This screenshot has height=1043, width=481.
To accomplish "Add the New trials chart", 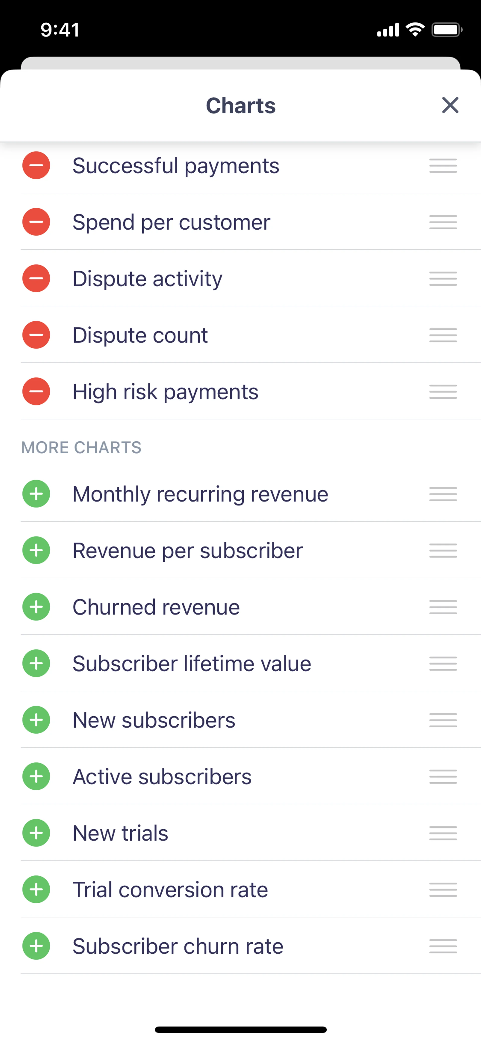I will 36,833.
